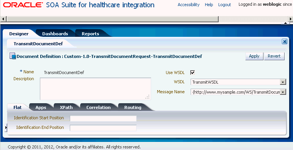
Task: Click in the Description text area
Action: pos(95,89)
